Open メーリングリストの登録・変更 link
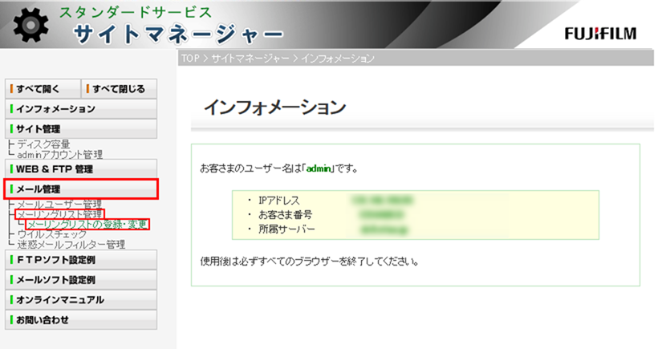 (x=87, y=225)
